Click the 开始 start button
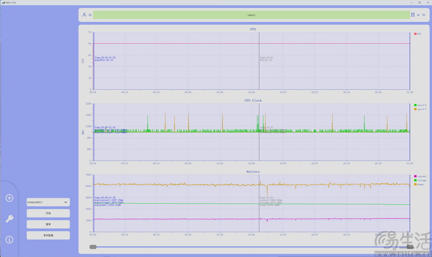The width and height of the screenshot is (432, 257). 48,213
